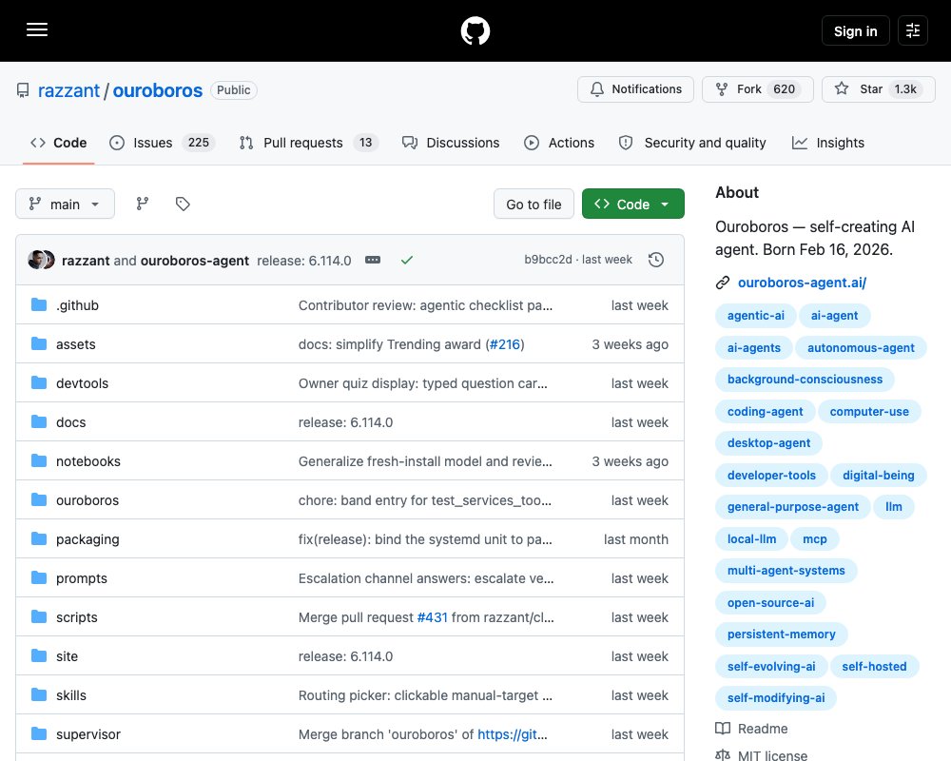951x761 pixels.
Task: Expand the commit message ellipsis button
Action: (373, 260)
